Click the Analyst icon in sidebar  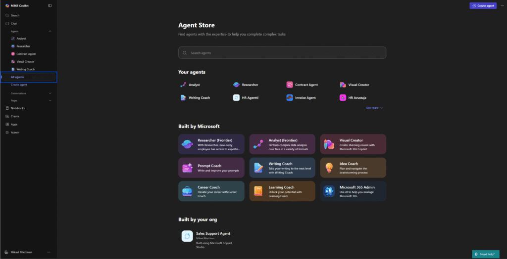click(13, 39)
